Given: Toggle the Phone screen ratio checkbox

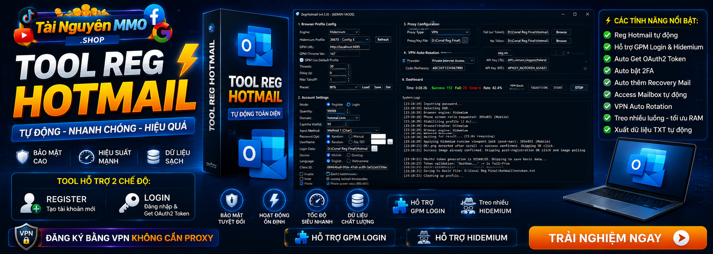Looking at the screenshot, I should [328, 183].
